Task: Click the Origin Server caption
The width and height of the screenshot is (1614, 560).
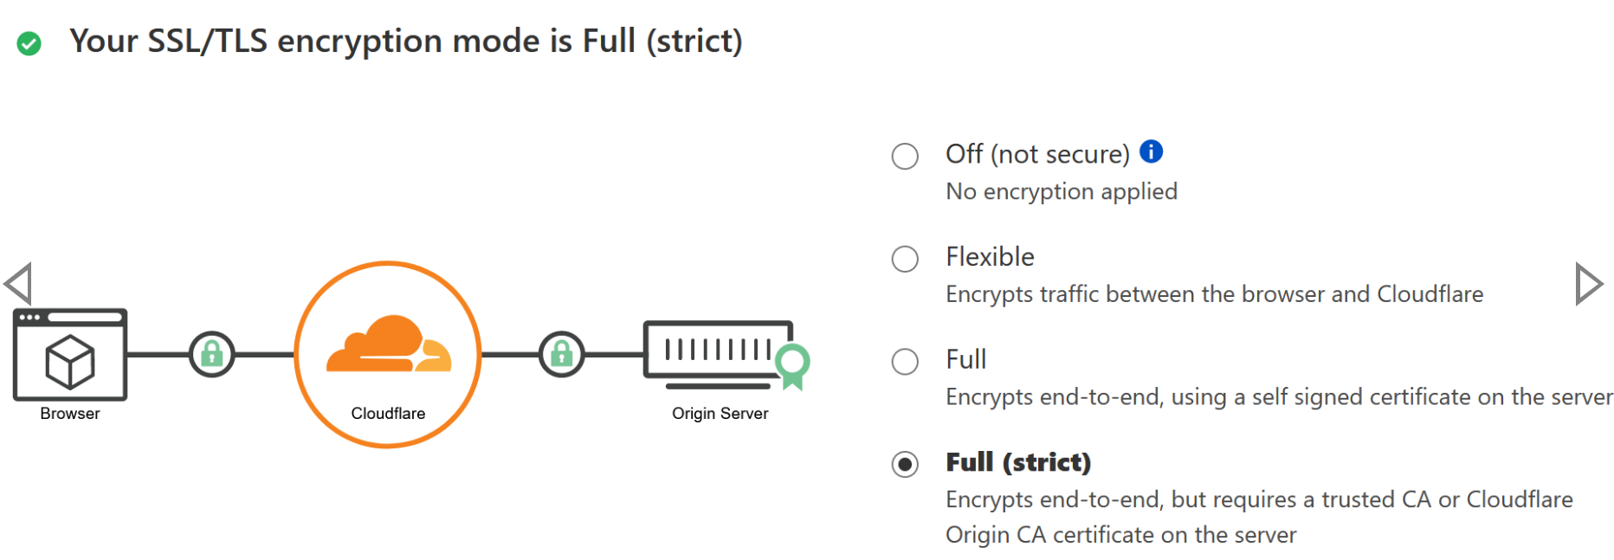Action: pos(720,414)
